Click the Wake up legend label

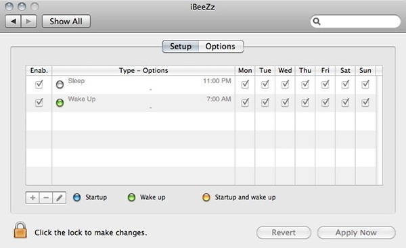tap(153, 197)
